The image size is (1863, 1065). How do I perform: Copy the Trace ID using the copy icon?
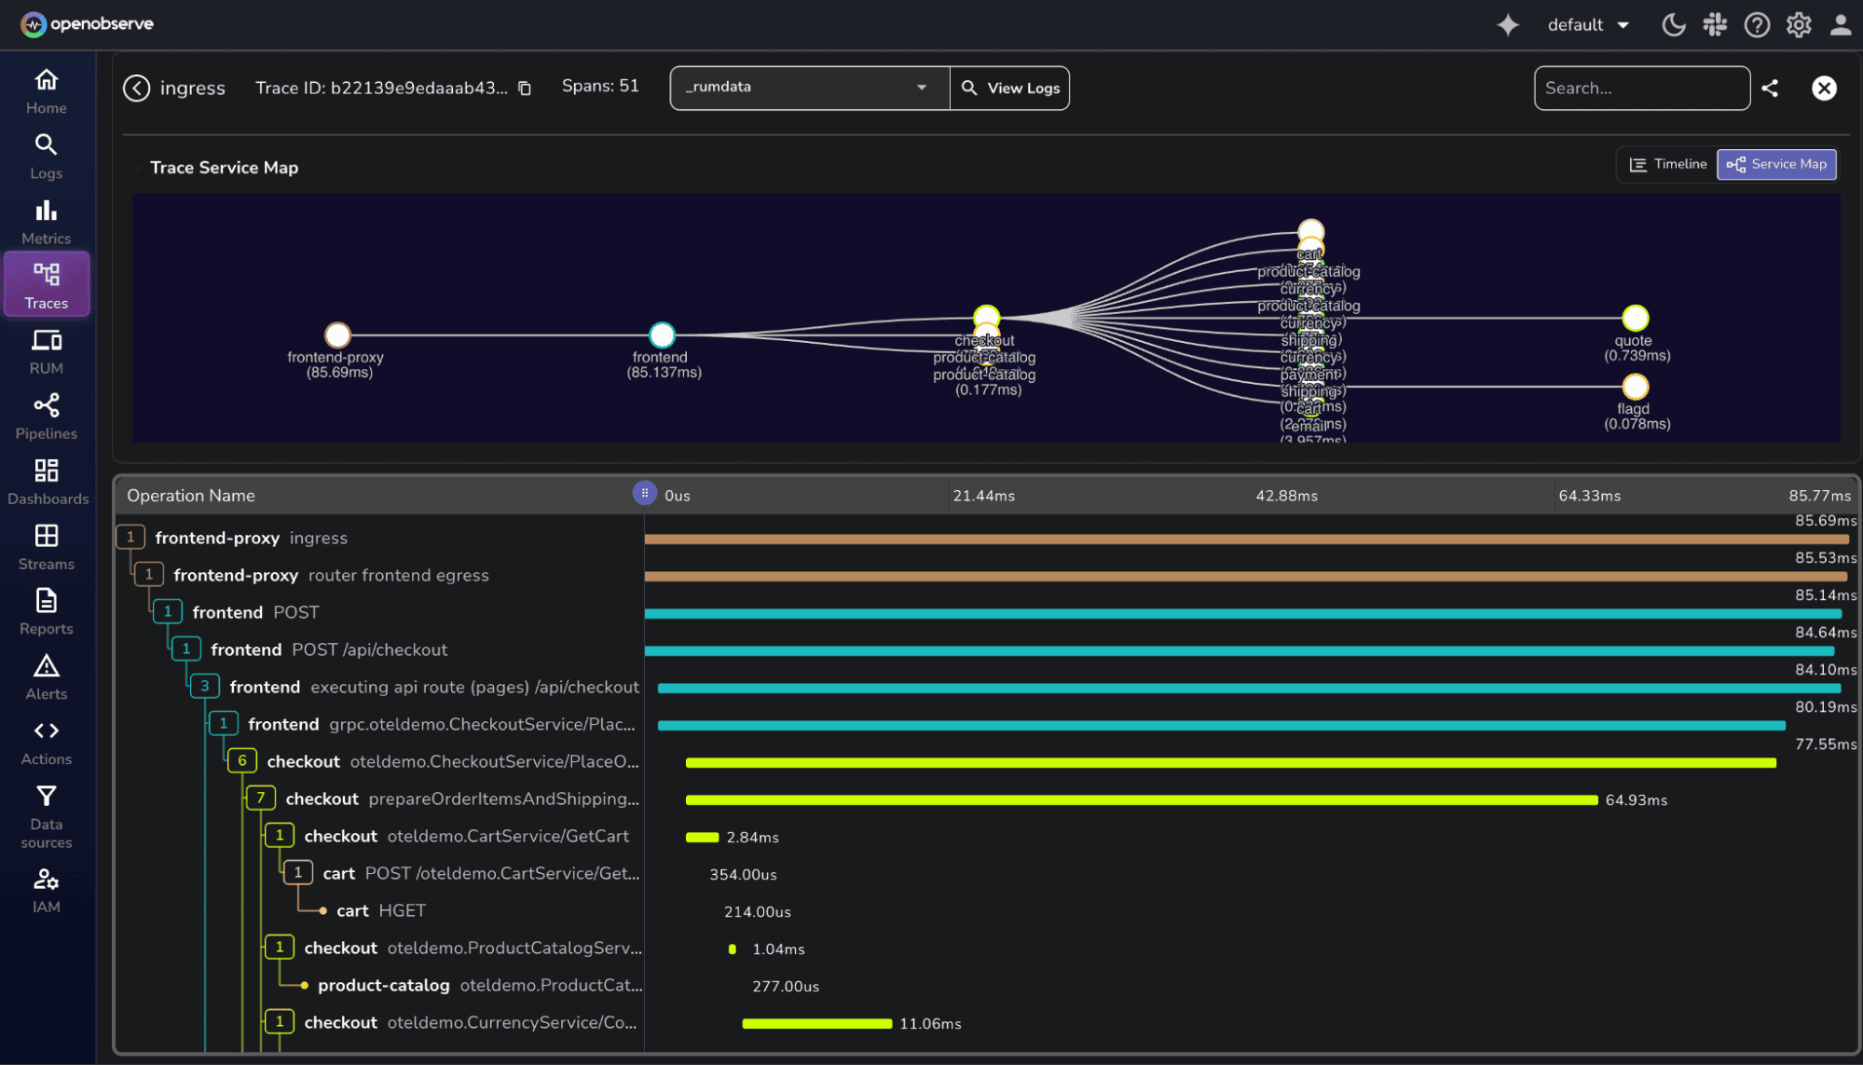click(525, 88)
